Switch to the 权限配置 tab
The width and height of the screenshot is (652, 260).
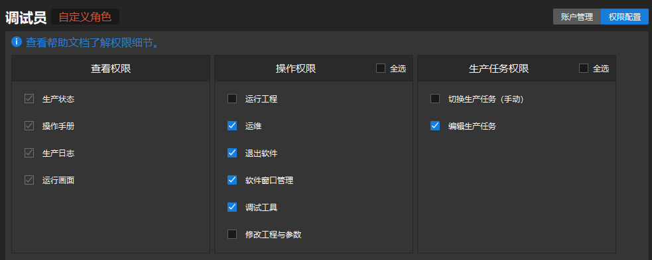click(x=625, y=17)
